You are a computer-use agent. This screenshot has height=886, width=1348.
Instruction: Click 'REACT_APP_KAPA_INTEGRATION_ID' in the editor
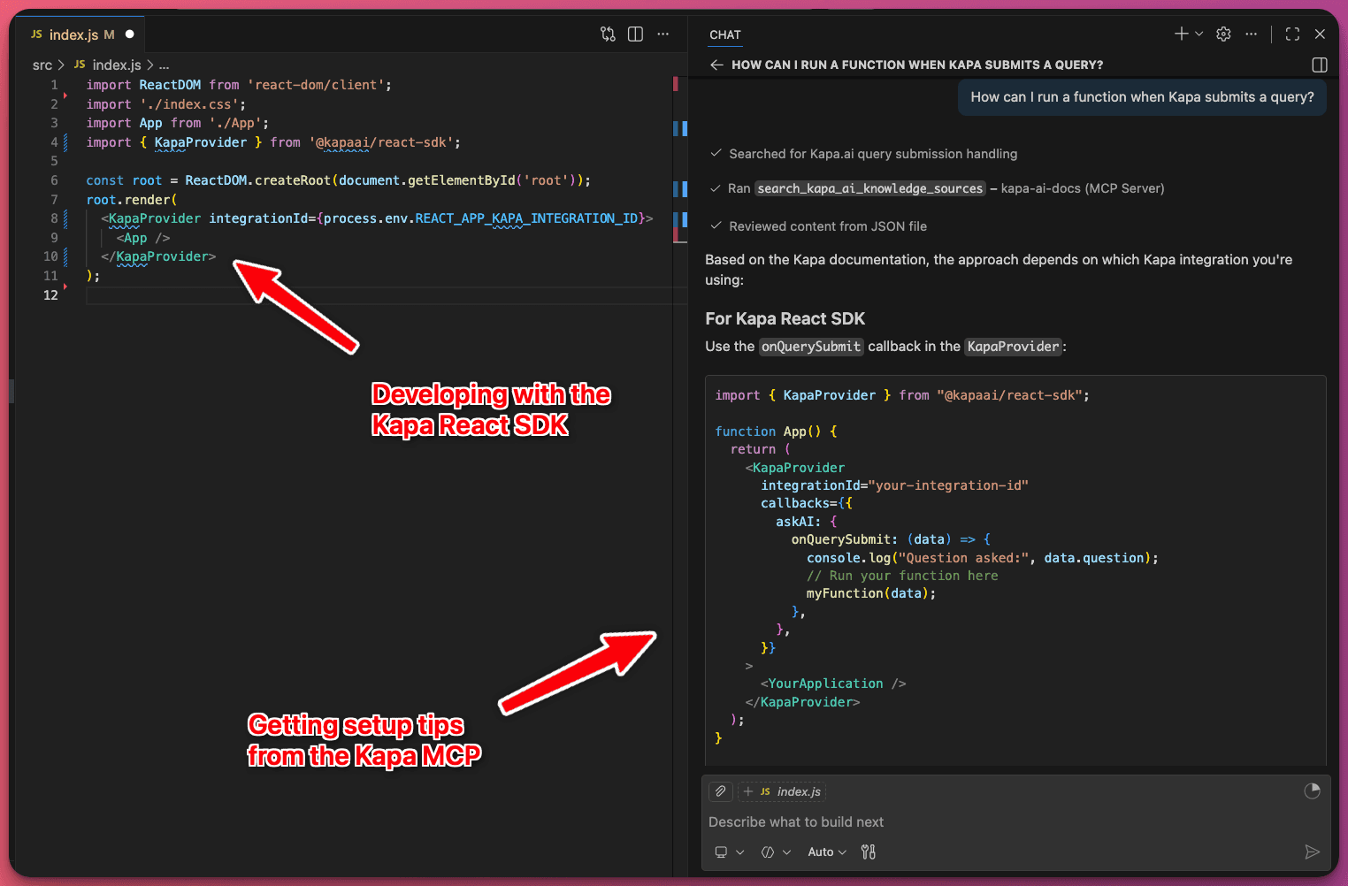tap(526, 218)
